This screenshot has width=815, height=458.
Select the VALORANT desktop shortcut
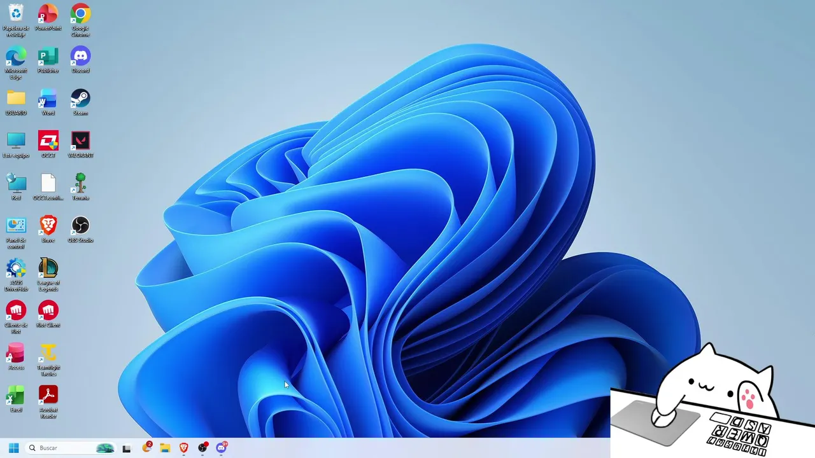click(80, 145)
